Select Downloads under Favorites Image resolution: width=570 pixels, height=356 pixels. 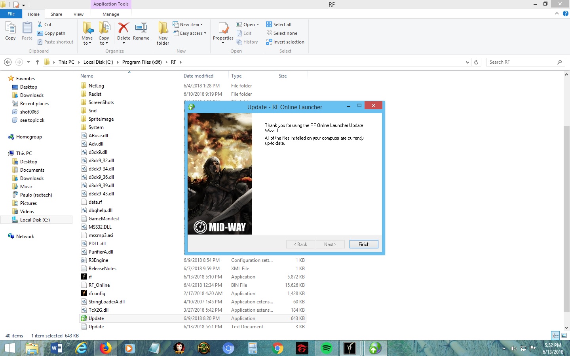tap(32, 95)
